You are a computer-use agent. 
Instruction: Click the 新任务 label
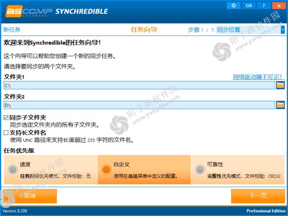pyautogui.click(x=12, y=30)
